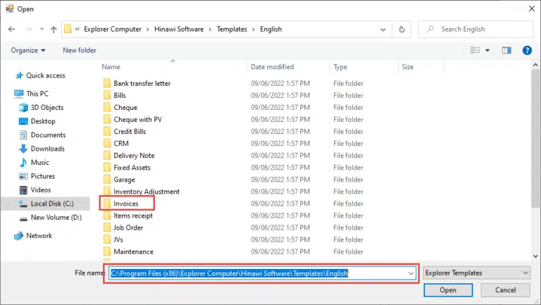
Task: Open 3D Objects in sidebar
Action: click(42, 107)
